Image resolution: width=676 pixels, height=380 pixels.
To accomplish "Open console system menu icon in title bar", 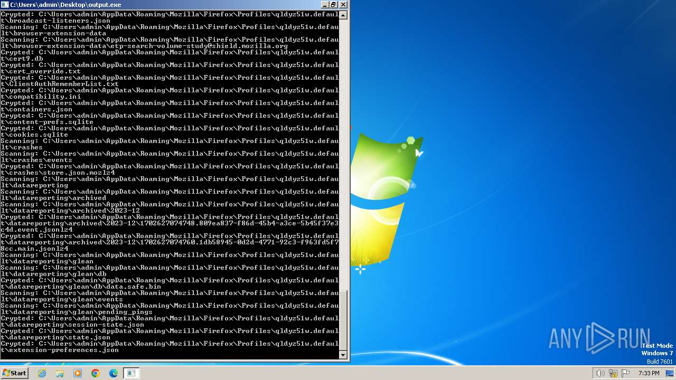I will 5,5.
